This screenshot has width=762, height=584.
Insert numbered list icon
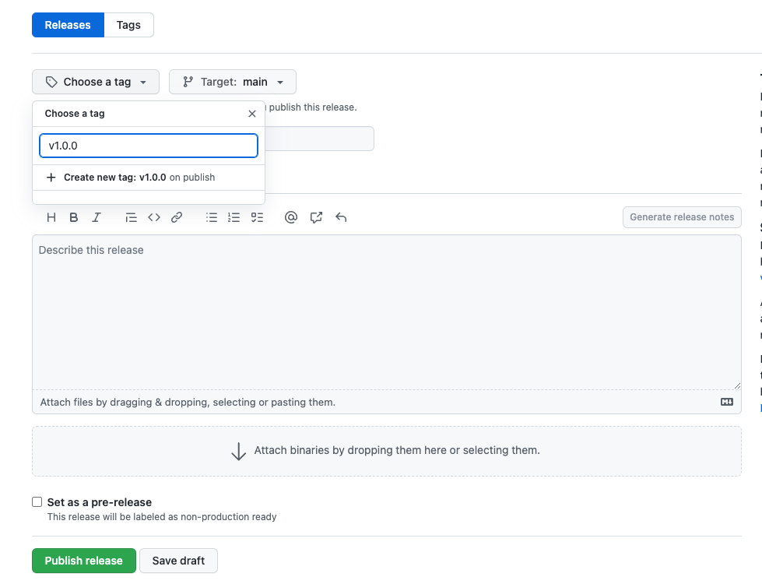234,217
